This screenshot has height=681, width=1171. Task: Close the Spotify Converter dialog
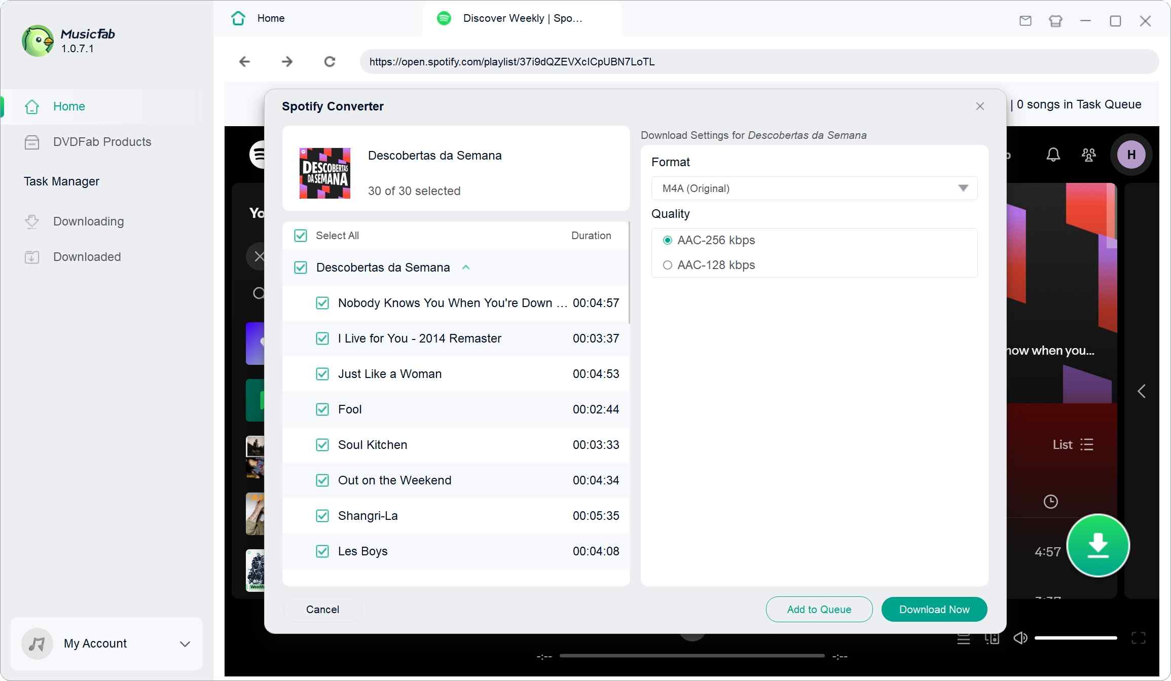pyautogui.click(x=980, y=106)
